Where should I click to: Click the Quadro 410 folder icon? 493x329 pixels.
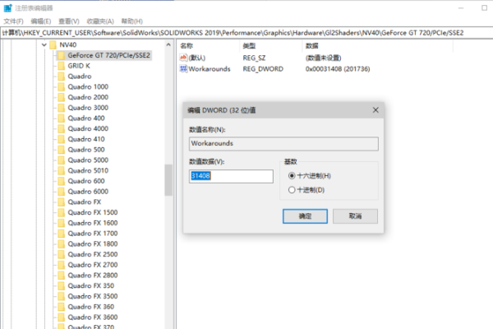62,139
